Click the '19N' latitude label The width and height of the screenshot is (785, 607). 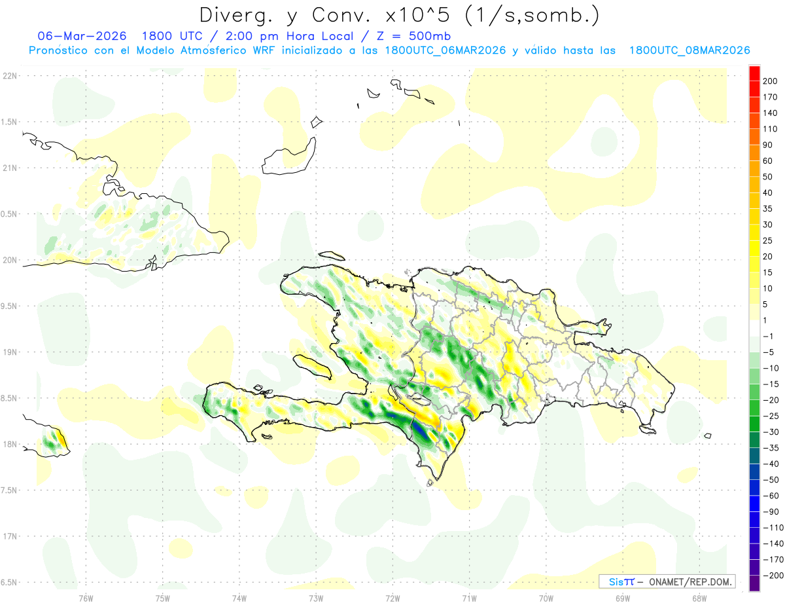[x=9, y=352]
